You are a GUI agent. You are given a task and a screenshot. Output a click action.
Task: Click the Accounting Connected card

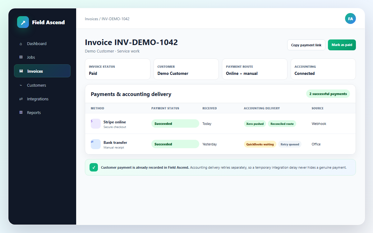[323, 69]
